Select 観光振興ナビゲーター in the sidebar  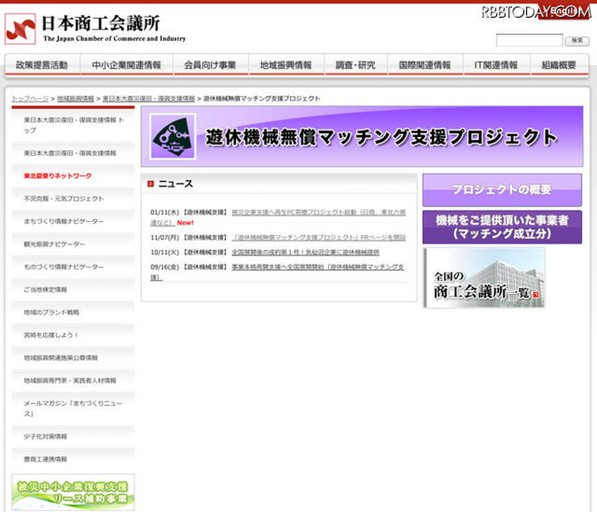54,244
